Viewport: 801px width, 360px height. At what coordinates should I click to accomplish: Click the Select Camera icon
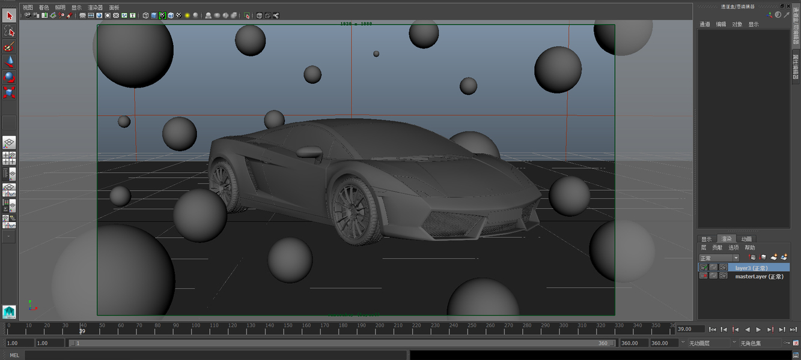[x=27, y=16]
